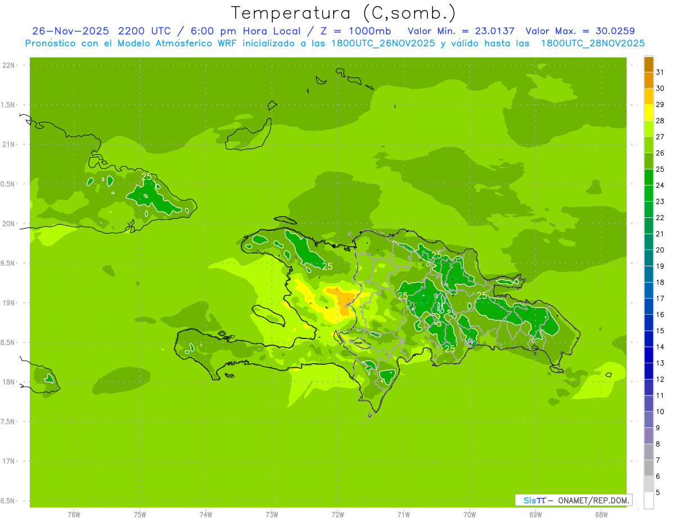Screen dimensions: 675x522
Task: Click the "9.5N" latitude label
Action: click(8, 263)
